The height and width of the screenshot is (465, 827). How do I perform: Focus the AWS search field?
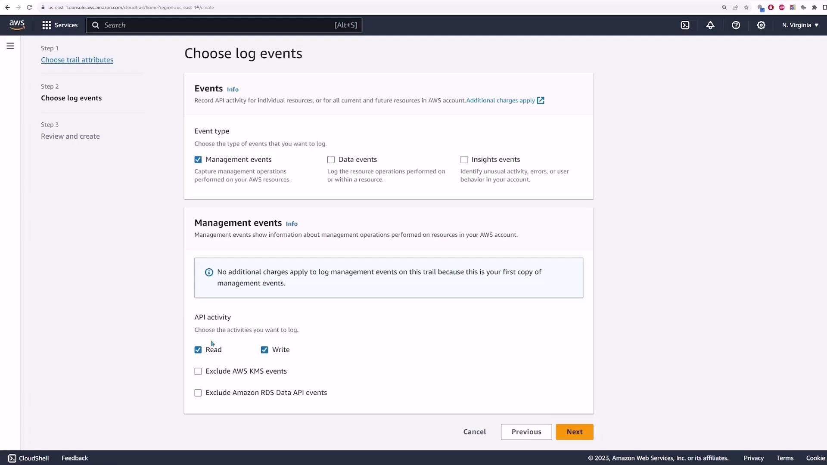pos(215,25)
